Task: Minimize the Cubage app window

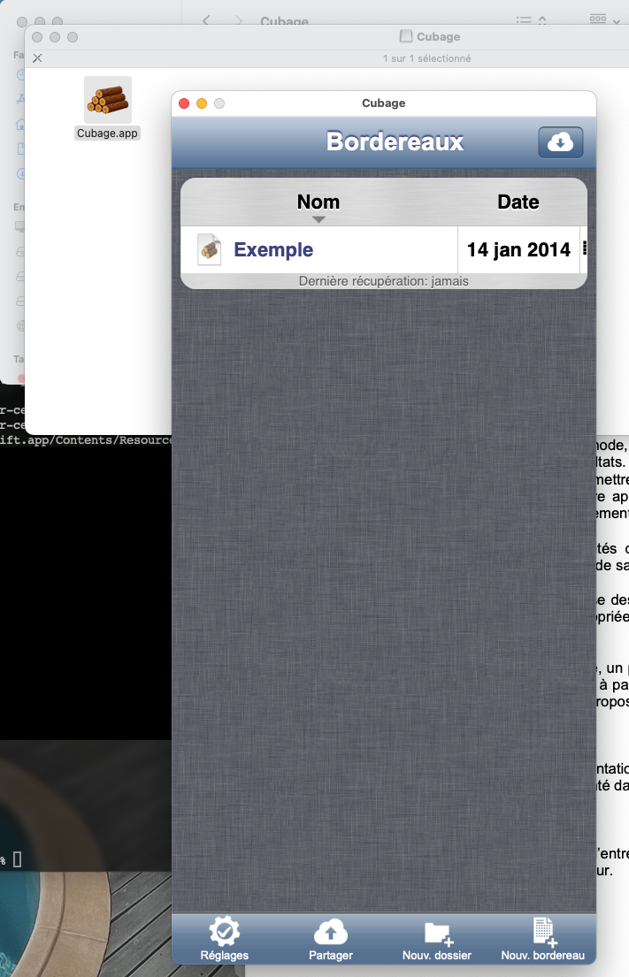Action: [202, 103]
